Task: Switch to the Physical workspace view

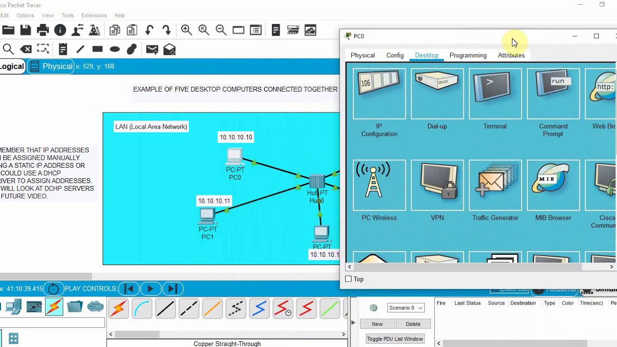Action: 51,67
